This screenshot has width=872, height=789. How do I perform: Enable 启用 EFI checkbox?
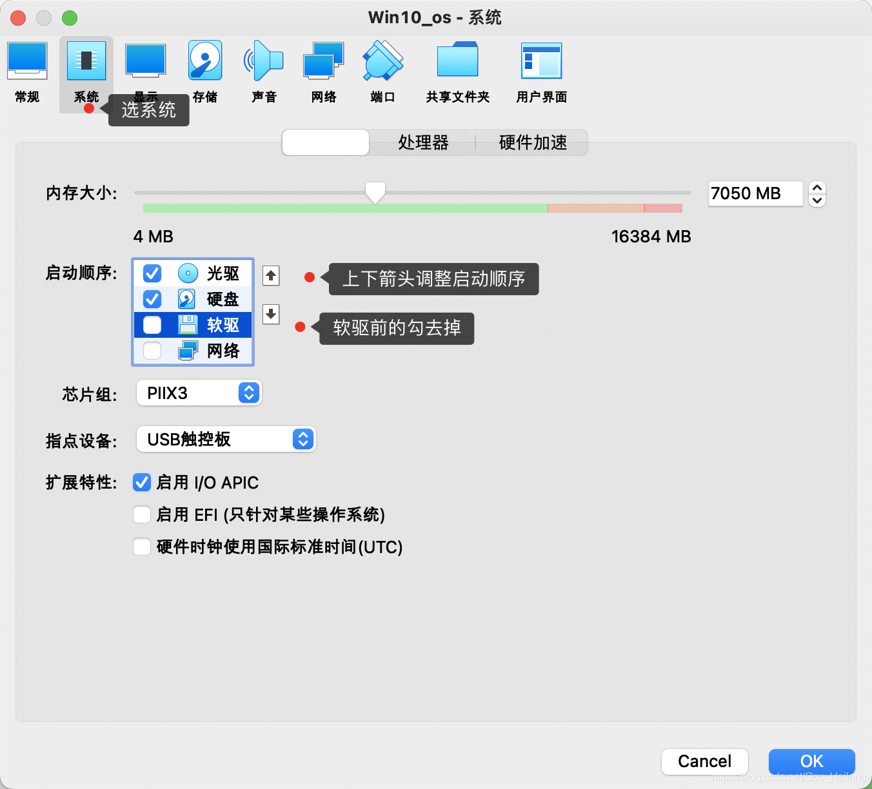pos(142,514)
